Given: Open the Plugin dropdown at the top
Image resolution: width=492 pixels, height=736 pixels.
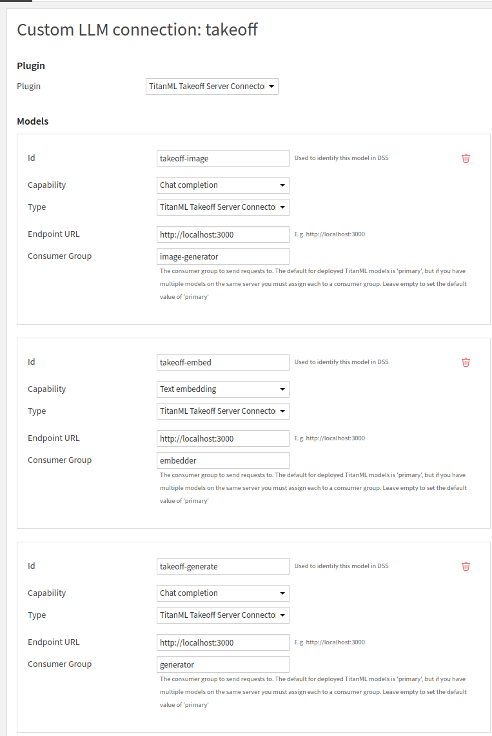Looking at the screenshot, I should (212, 87).
